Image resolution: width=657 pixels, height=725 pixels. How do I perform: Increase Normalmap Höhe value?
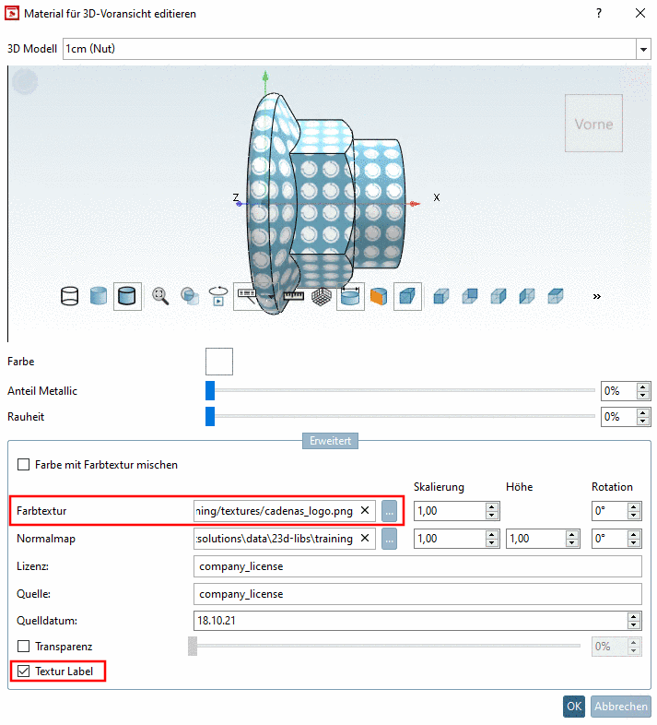(572, 534)
